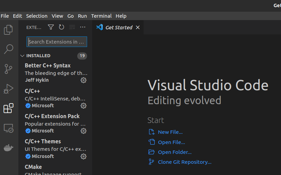281x175 pixels.
Task: Open Extensions views and more actions menu
Action: (x=83, y=27)
